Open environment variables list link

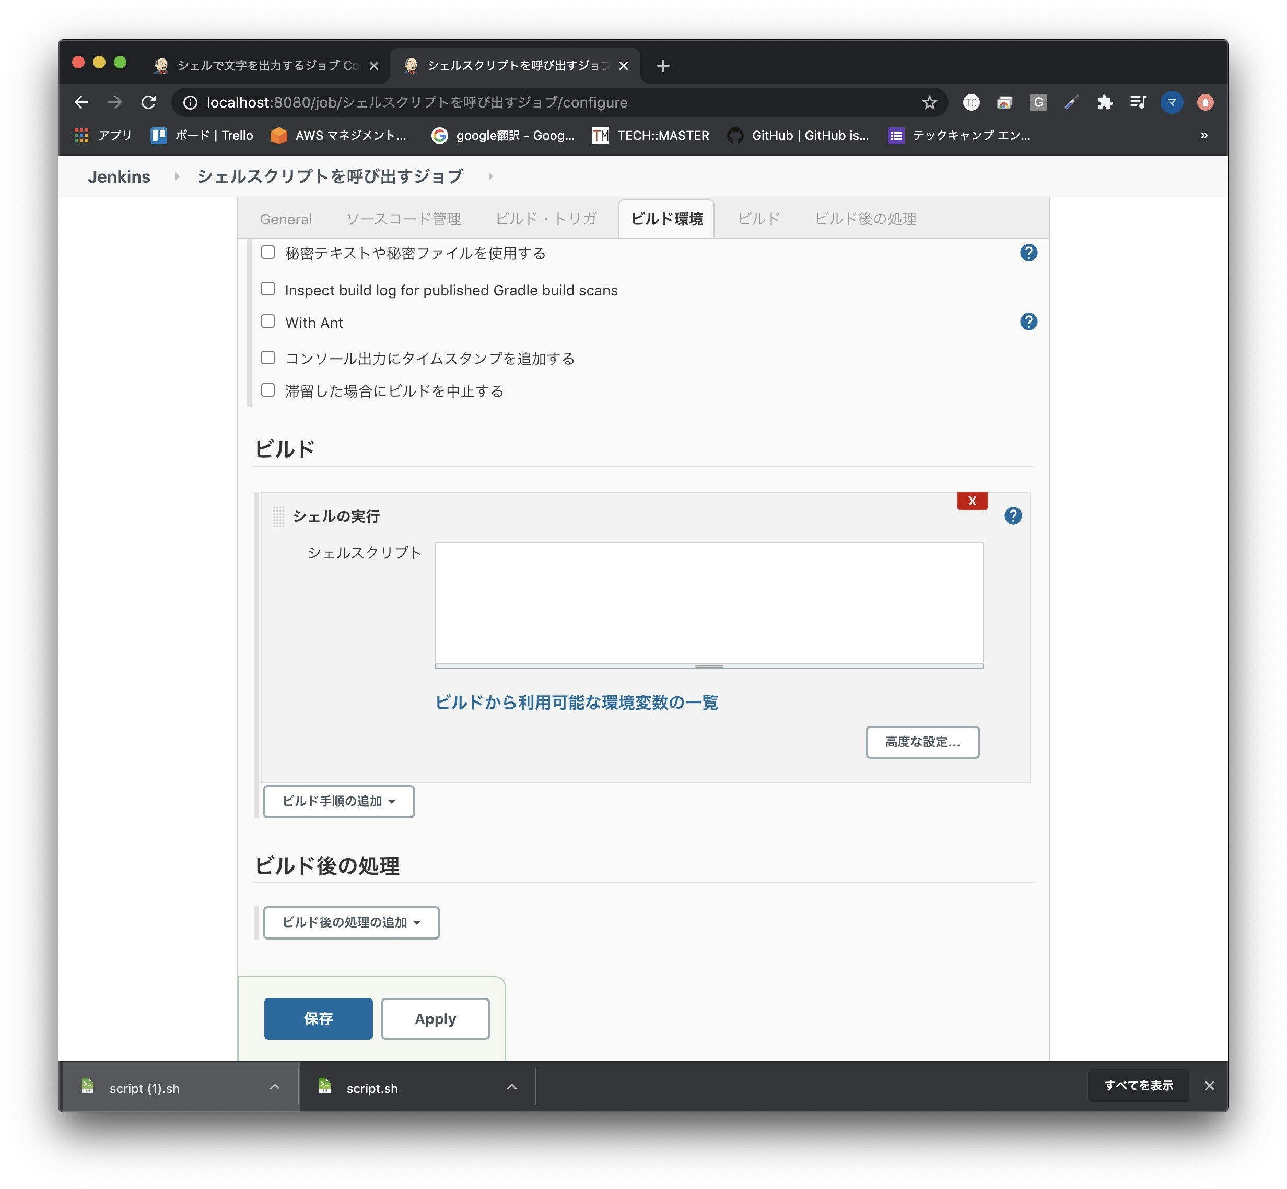click(x=576, y=703)
